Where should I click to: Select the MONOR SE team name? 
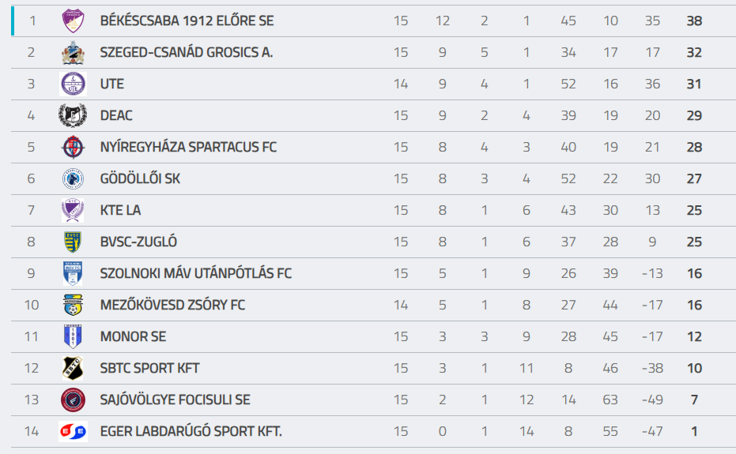(x=133, y=336)
